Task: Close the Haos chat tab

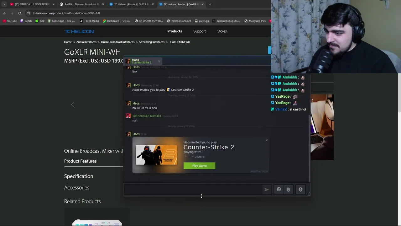Action: pos(159,61)
